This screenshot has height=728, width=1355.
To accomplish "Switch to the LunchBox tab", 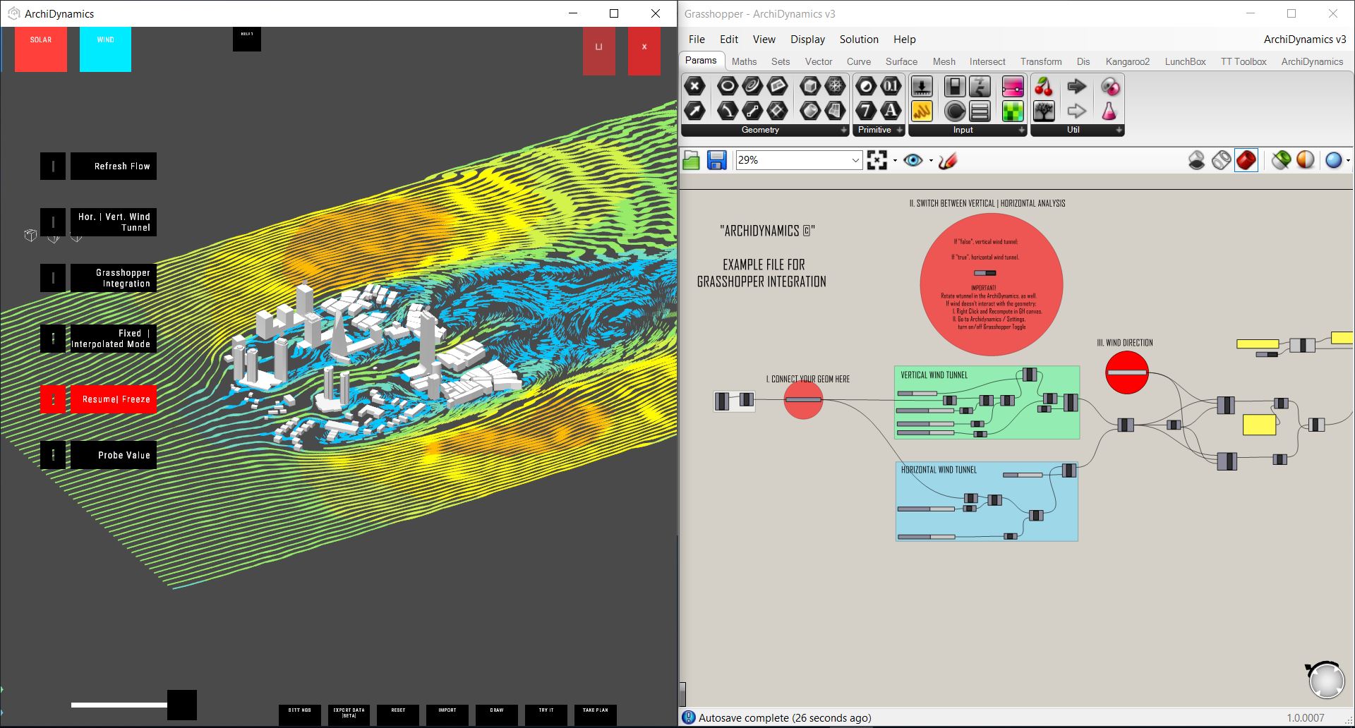I will point(1185,61).
